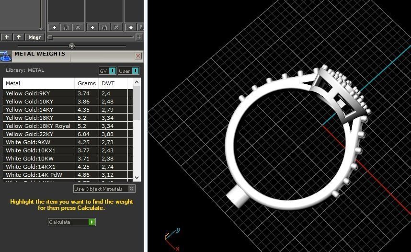Select Yellow Gold:10KY row
Image resolution: width=411 pixels, height=252 pixels.
[68, 102]
